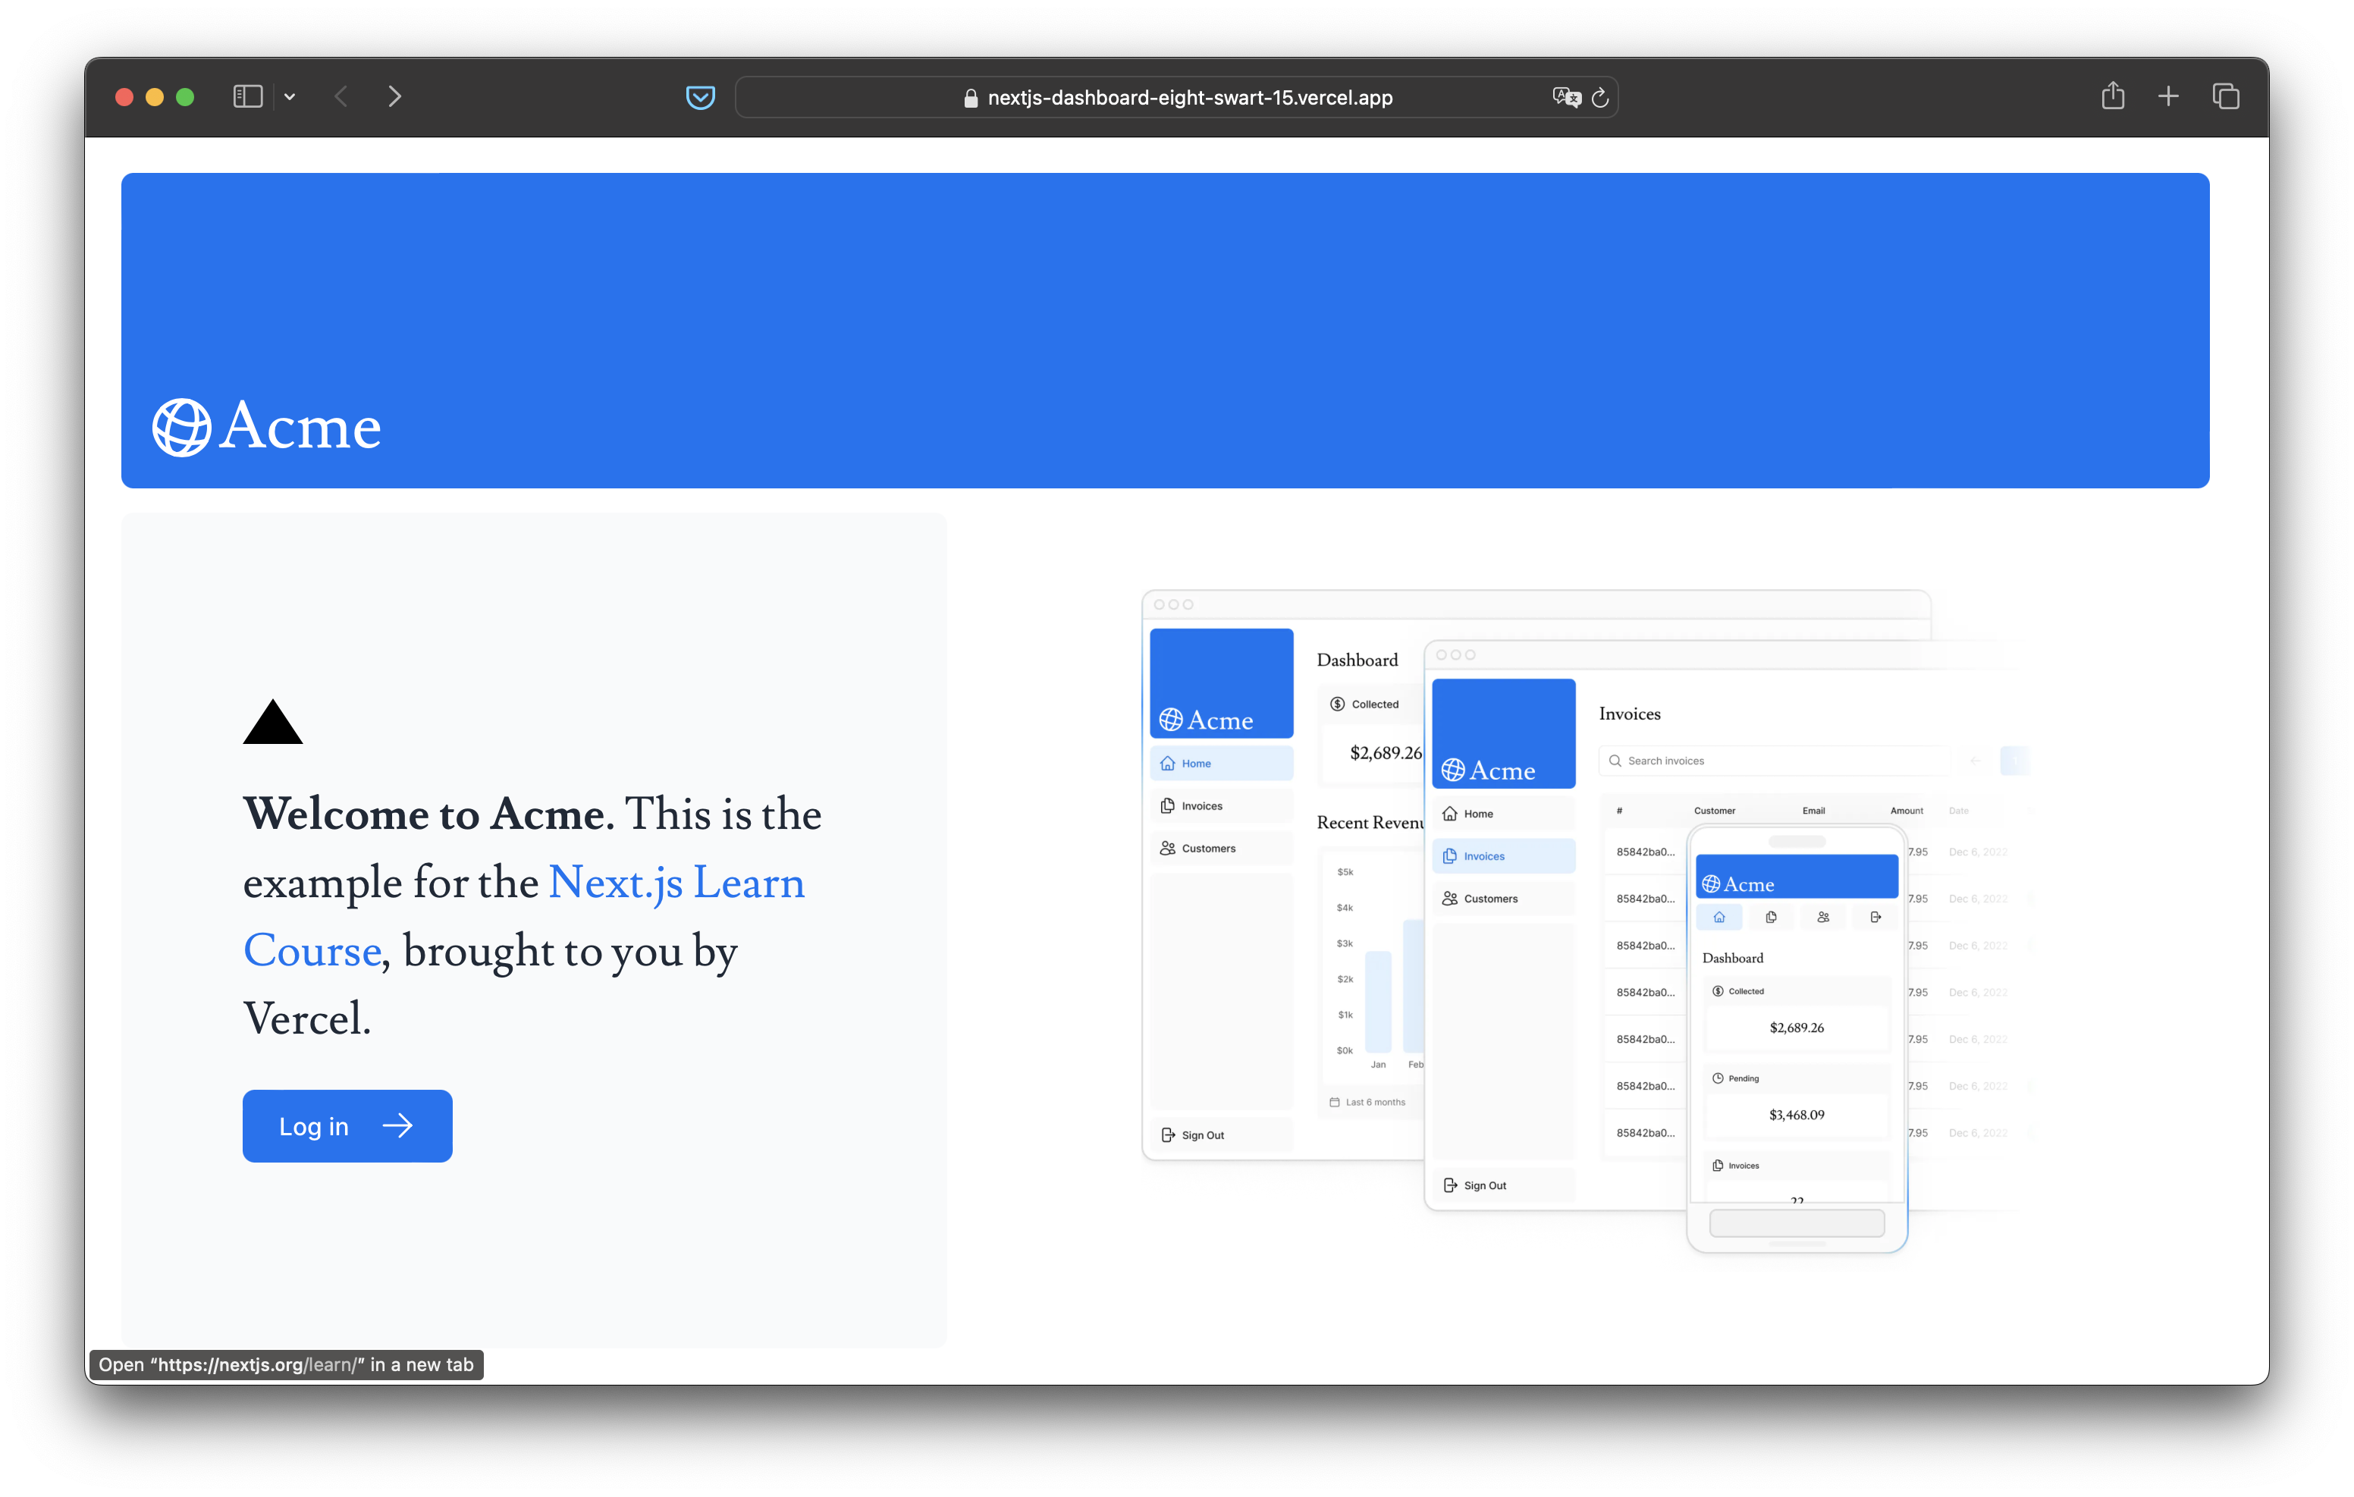The image size is (2354, 1497).
Task: Click the red close window button
Action: 124,97
